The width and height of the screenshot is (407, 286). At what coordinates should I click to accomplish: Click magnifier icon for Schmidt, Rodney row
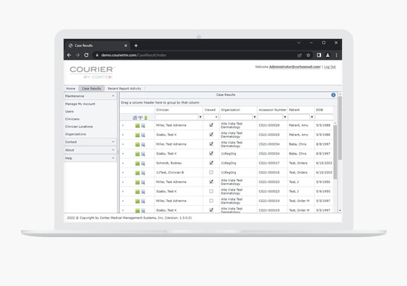[143, 163]
